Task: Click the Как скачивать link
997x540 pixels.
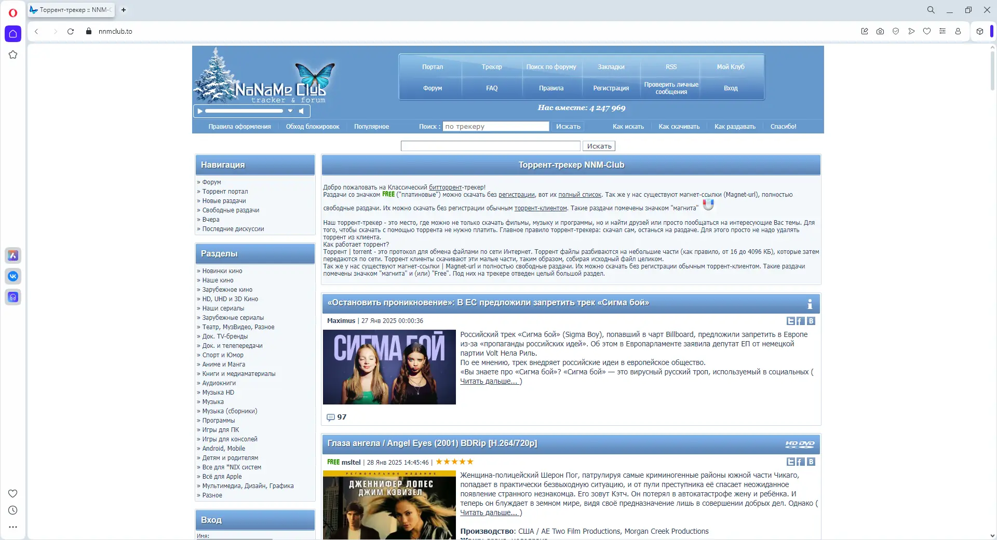Action: click(679, 127)
